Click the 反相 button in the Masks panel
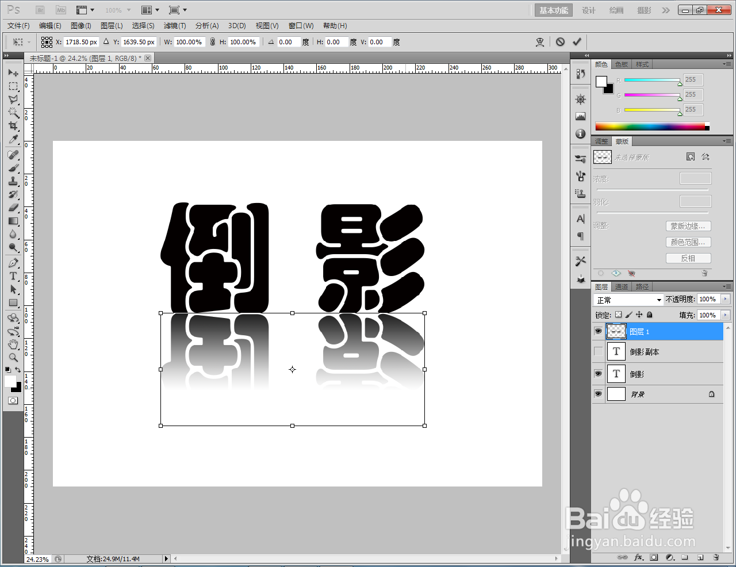Viewport: 736px width, 567px height. pos(688,258)
